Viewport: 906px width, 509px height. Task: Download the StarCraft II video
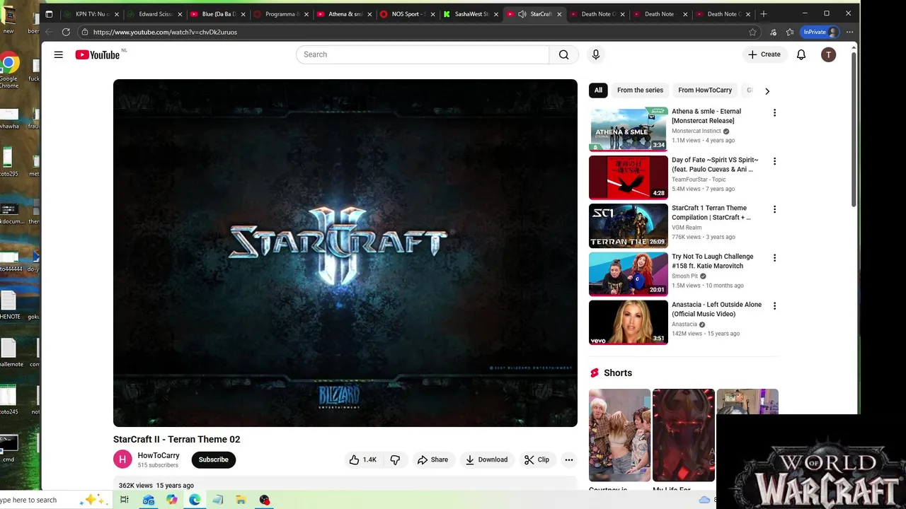pyautogui.click(x=486, y=460)
